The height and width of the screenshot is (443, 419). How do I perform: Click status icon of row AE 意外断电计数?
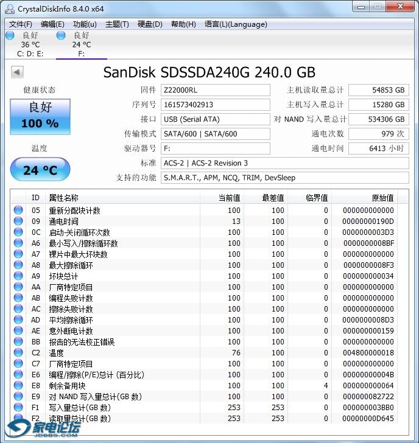point(18,330)
